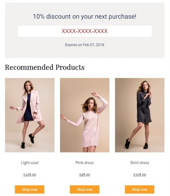
Task: Click the $105.00 price
Action: 139,175
